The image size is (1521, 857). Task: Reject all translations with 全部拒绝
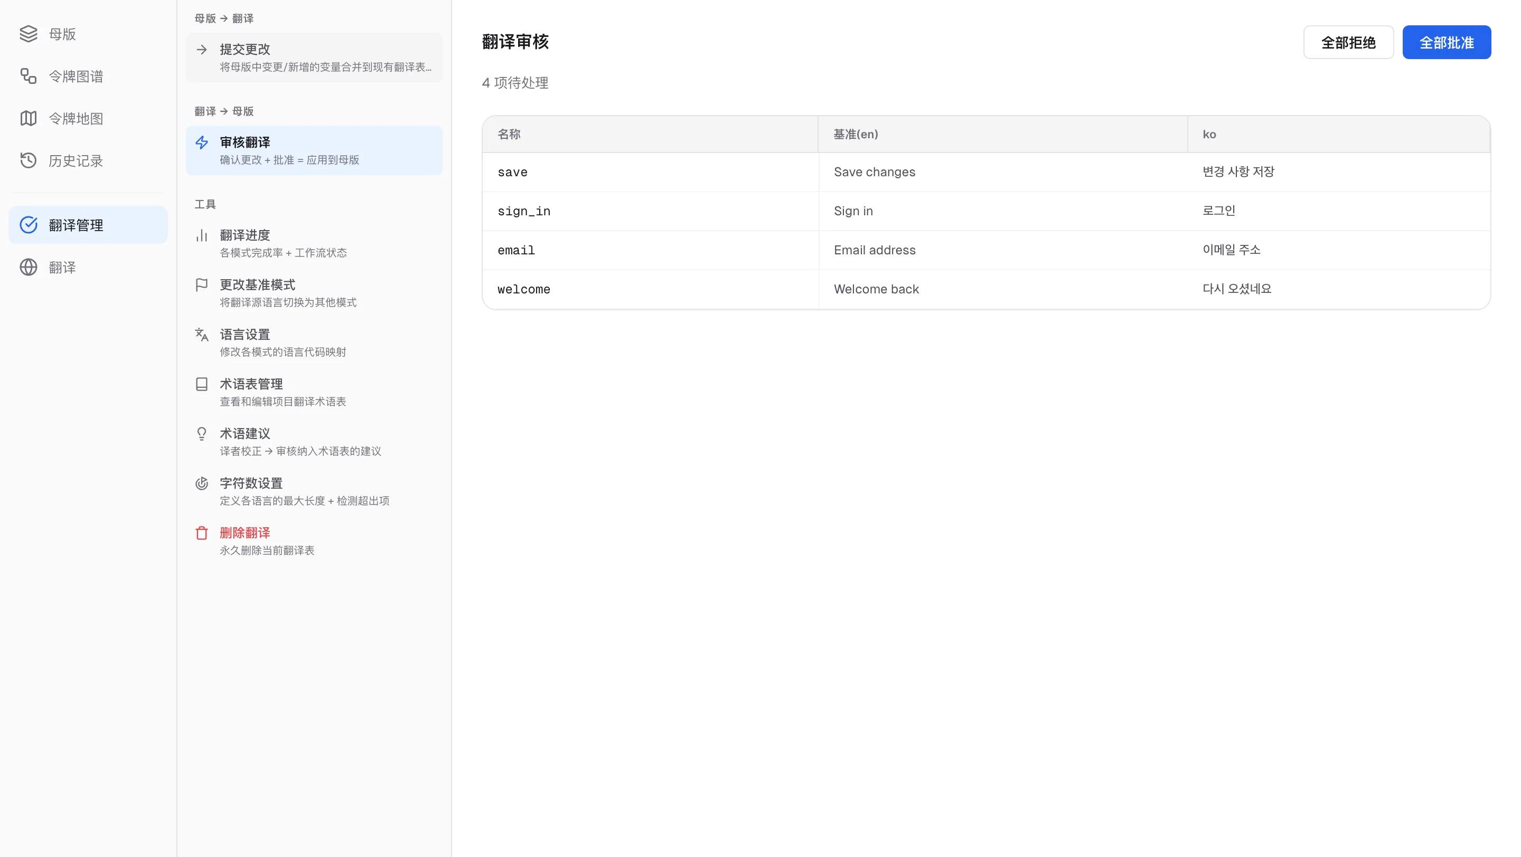(1348, 42)
